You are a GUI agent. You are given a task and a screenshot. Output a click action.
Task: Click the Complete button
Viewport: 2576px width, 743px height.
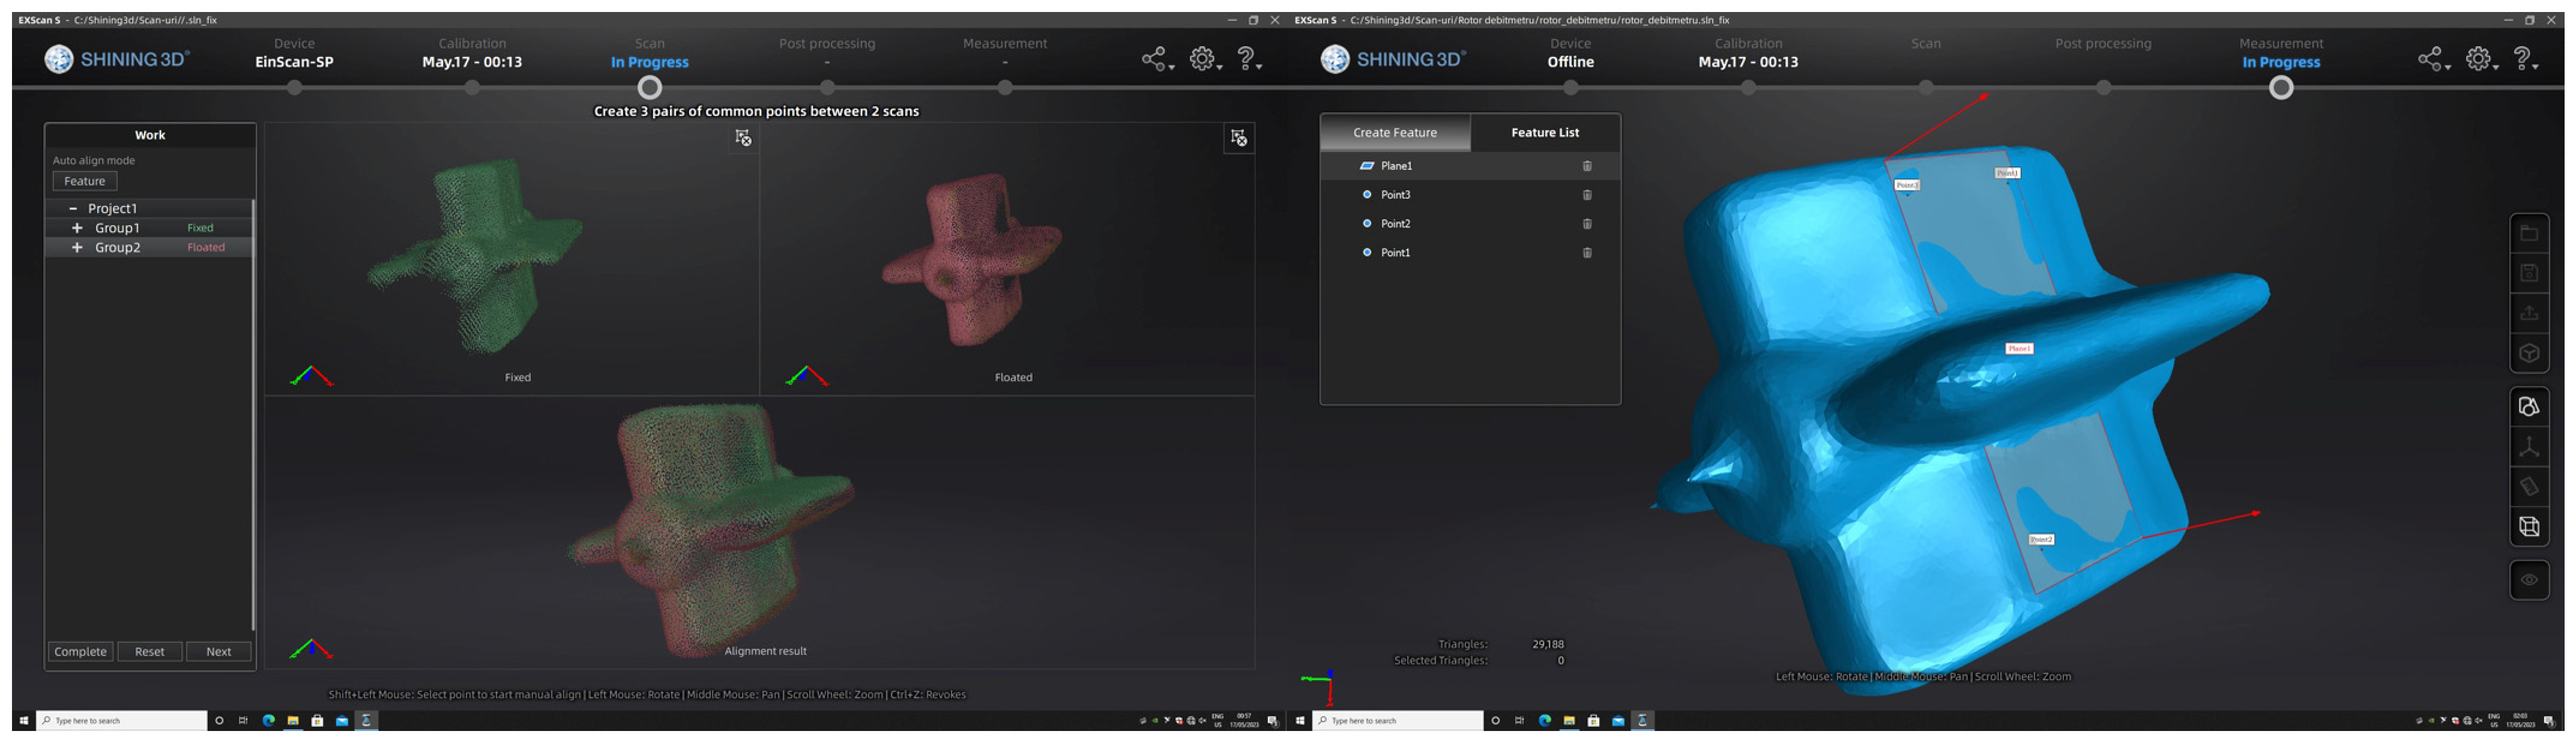pos(80,651)
